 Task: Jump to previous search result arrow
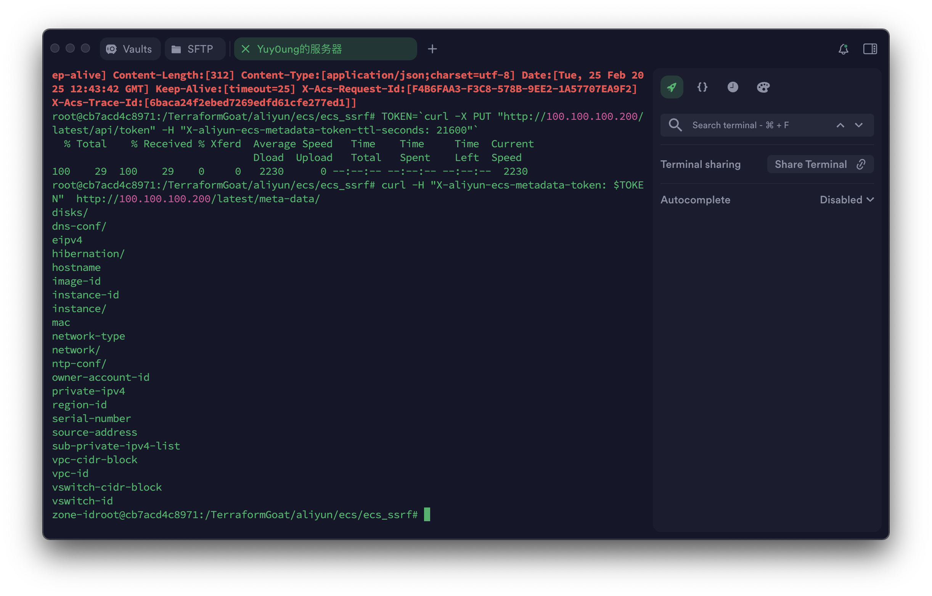(x=840, y=125)
